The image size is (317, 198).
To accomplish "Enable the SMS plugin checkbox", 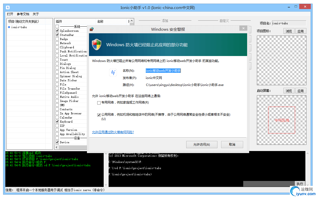I will coord(57,105).
